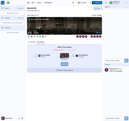Open the Play dropdown menu

(34, 3)
